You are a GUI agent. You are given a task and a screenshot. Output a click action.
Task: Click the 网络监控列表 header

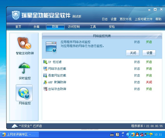[x=102, y=36]
